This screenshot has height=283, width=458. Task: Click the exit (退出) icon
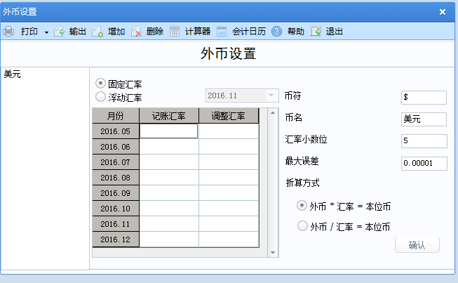click(316, 32)
